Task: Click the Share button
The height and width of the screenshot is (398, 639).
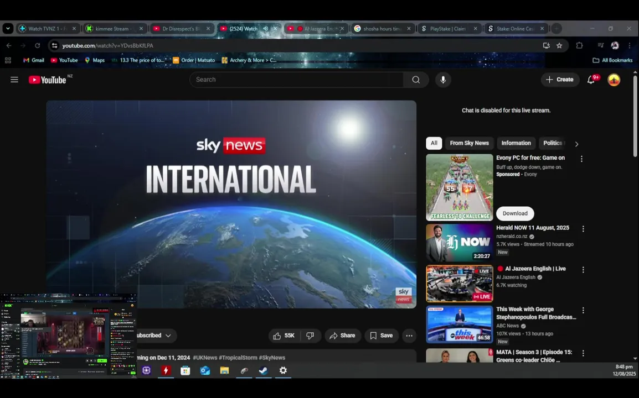Action: (342, 336)
